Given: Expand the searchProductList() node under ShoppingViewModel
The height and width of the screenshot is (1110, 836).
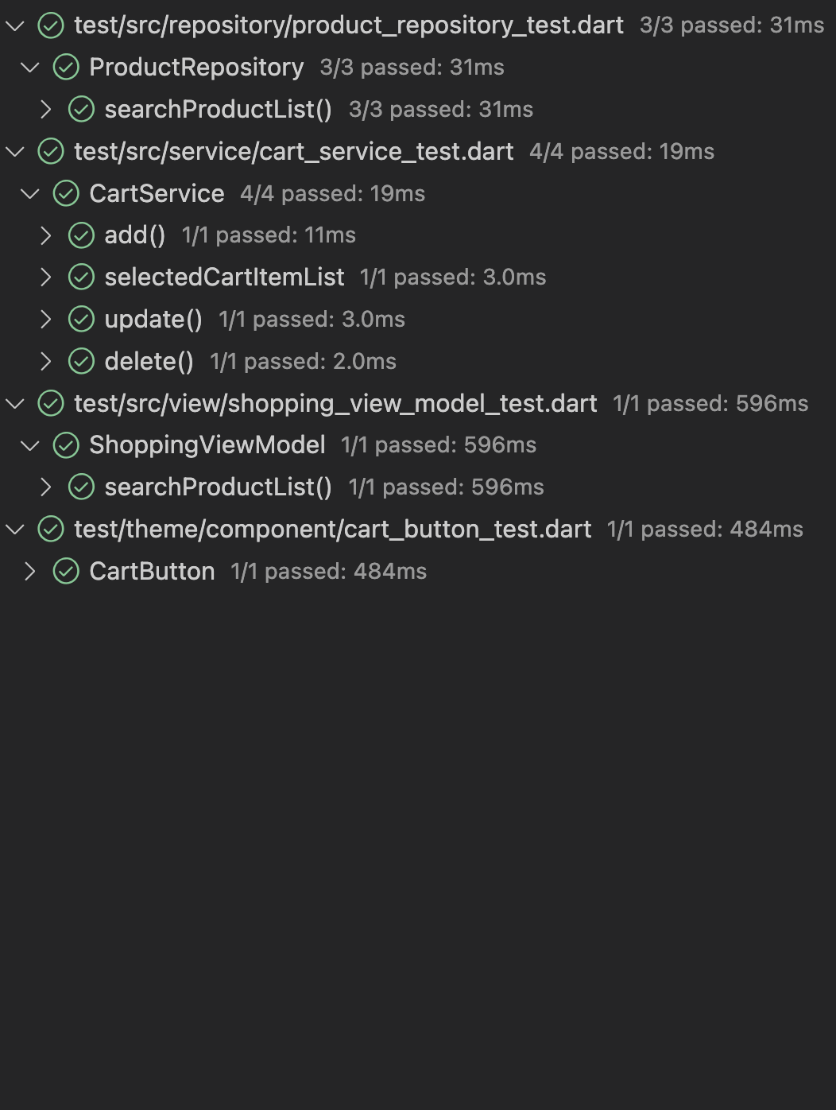Looking at the screenshot, I should [45, 487].
